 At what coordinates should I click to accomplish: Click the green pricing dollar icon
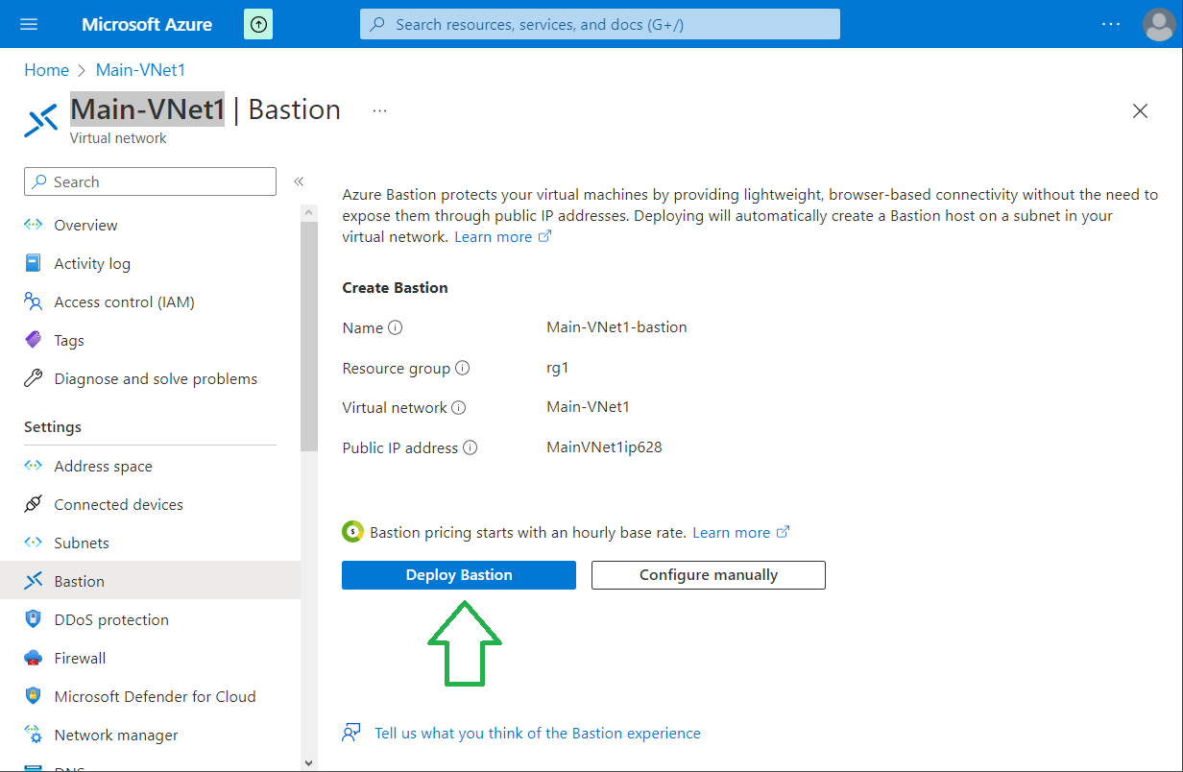pyautogui.click(x=353, y=532)
